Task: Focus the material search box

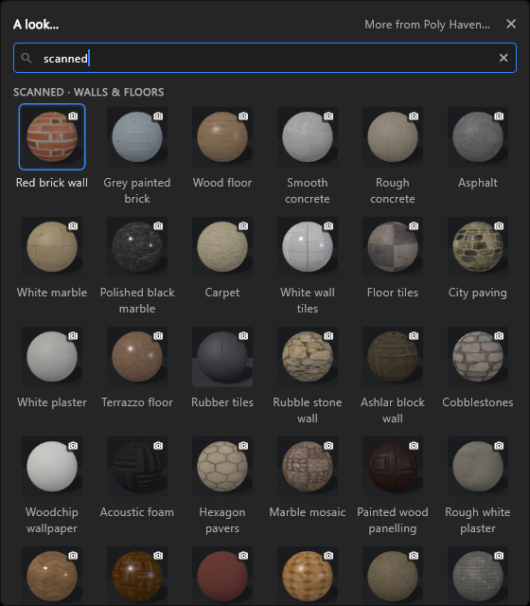Action: [x=265, y=58]
